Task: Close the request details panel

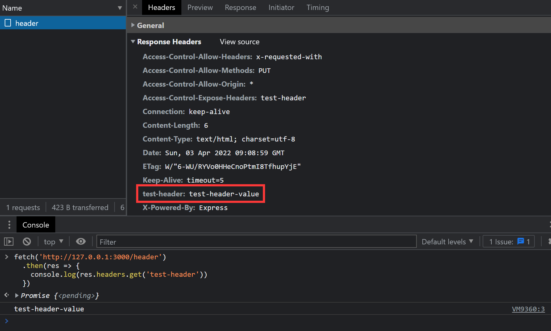Action: 135,7
